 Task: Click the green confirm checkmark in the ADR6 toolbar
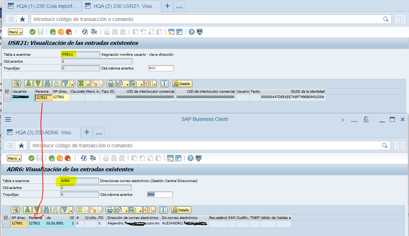coord(32,158)
